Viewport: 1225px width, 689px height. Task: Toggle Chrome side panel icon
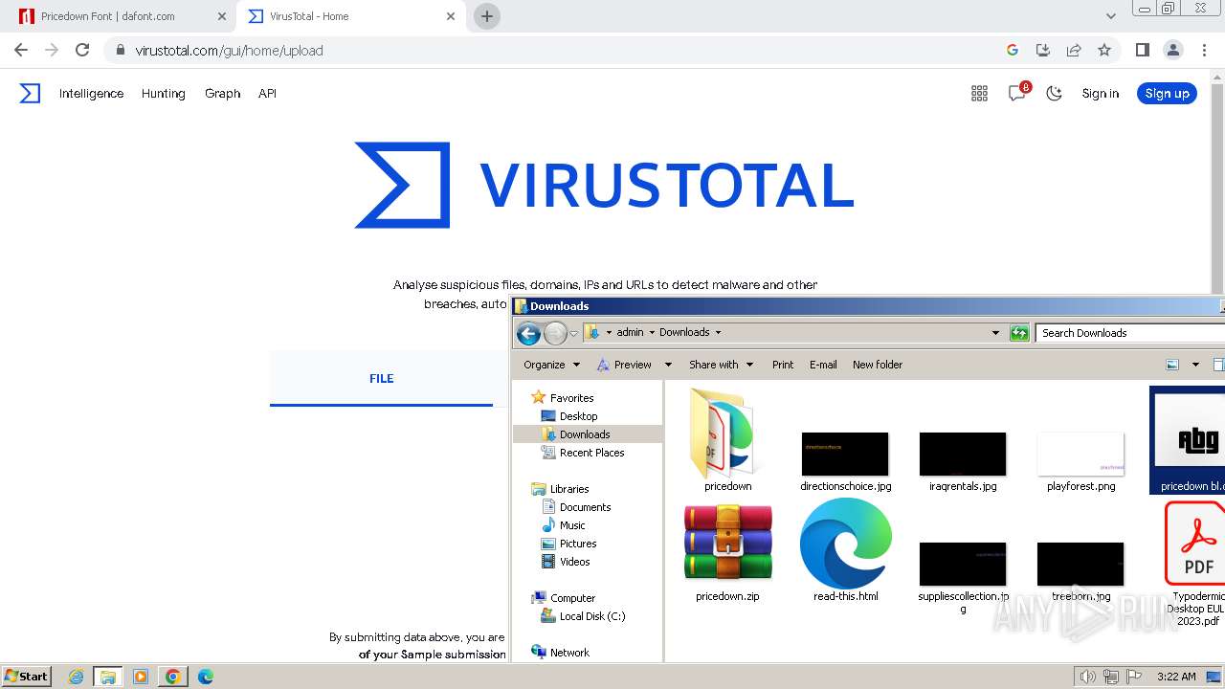point(1142,50)
